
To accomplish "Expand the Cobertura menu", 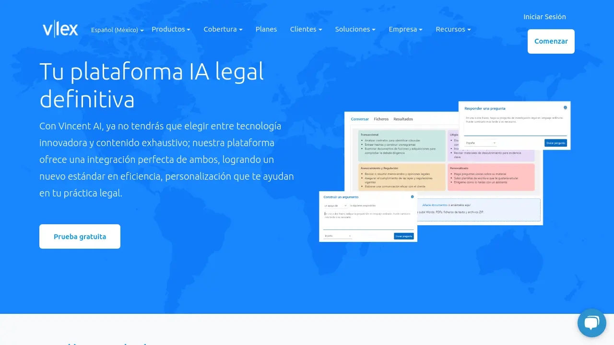I will 223,29.
